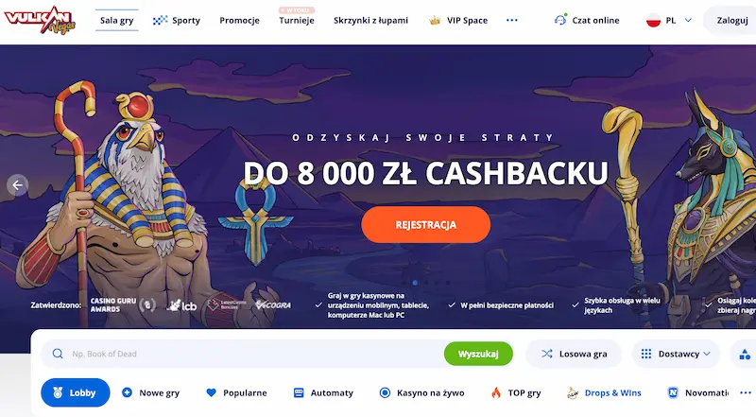The width and height of the screenshot is (756, 417).
Task: Click the green Wyszukaj button
Action: (x=478, y=354)
